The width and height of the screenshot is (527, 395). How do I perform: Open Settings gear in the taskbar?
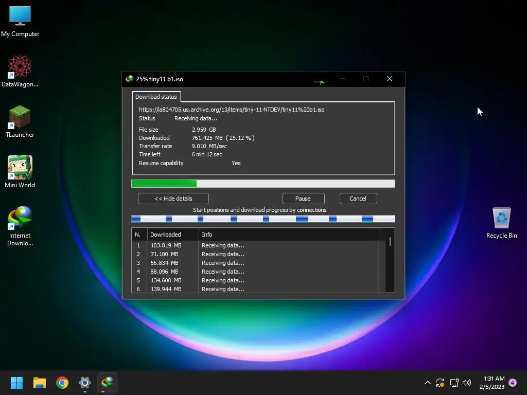[x=85, y=383]
